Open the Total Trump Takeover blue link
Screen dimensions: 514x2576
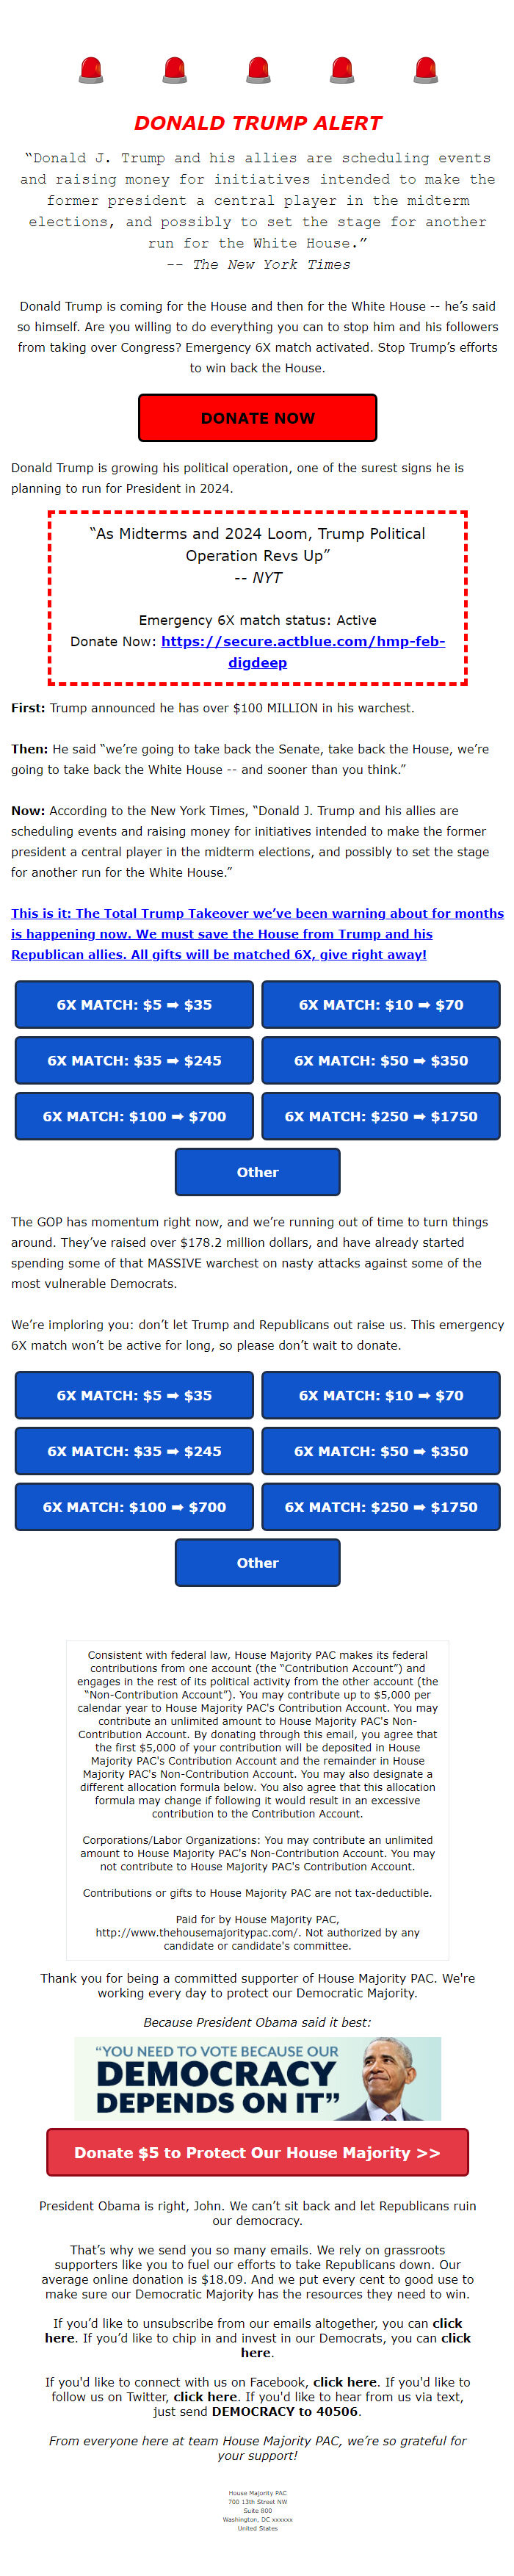tap(257, 933)
